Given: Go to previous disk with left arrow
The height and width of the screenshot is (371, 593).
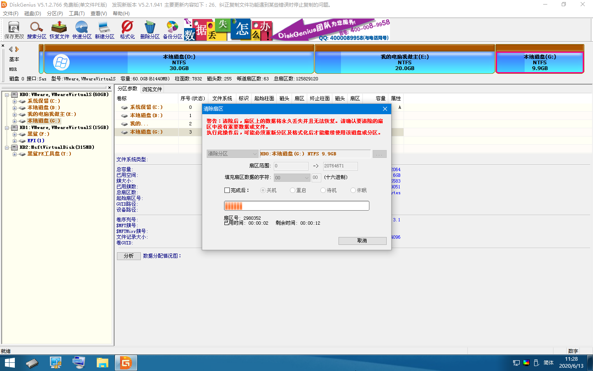Looking at the screenshot, I should [11, 49].
